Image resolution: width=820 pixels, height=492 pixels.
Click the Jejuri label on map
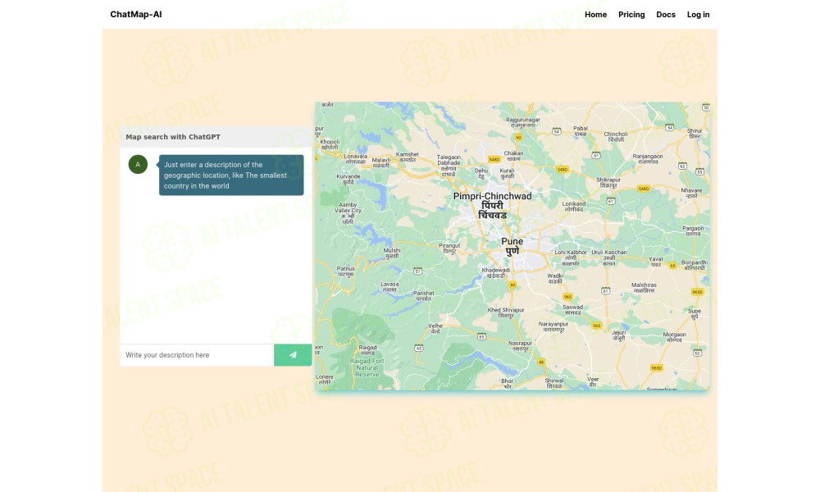tap(618, 335)
